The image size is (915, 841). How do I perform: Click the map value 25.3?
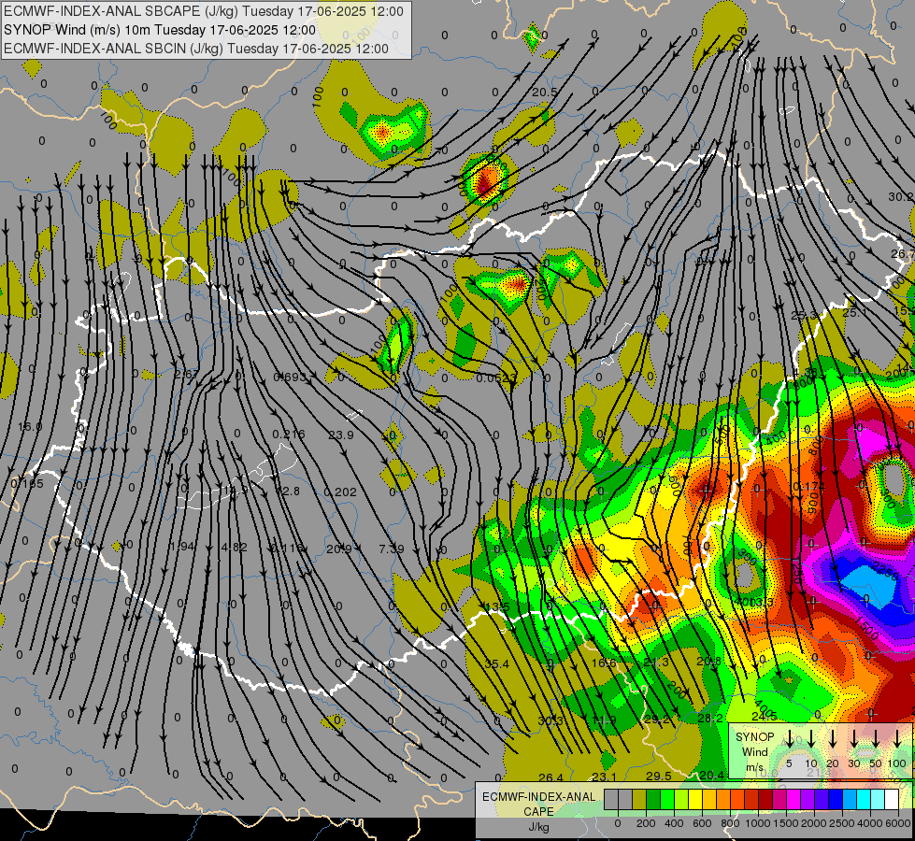click(x=804, y=315)
